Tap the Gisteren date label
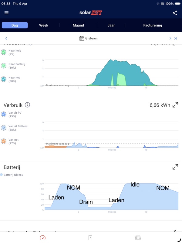This screenshot has height=243, width=182. tap(92, 38)
